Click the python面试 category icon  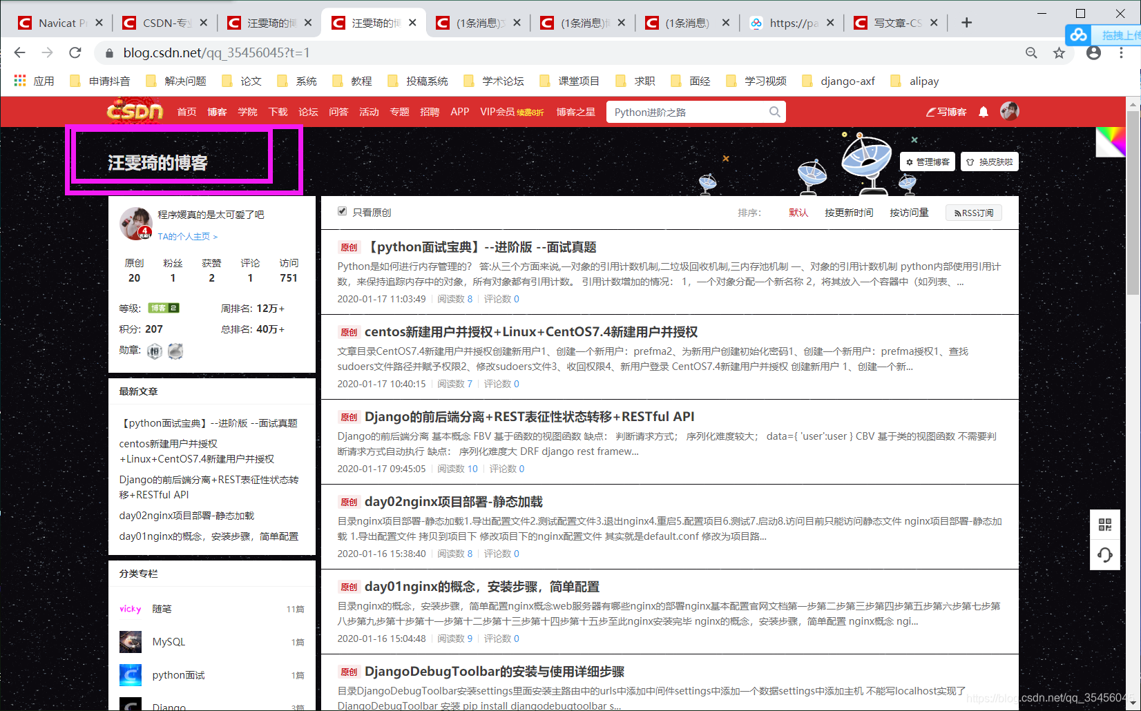point(131,675)
